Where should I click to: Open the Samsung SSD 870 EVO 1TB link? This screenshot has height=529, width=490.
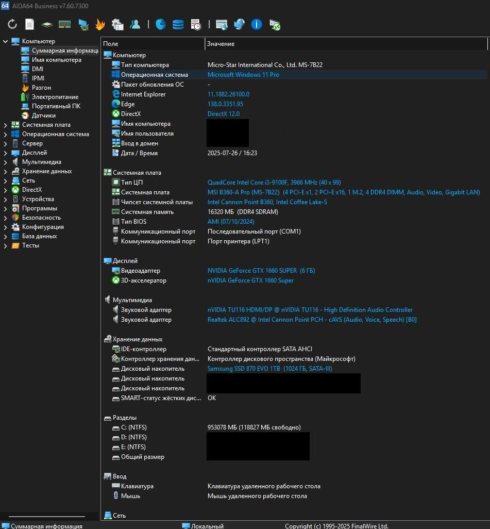(269, 369)
